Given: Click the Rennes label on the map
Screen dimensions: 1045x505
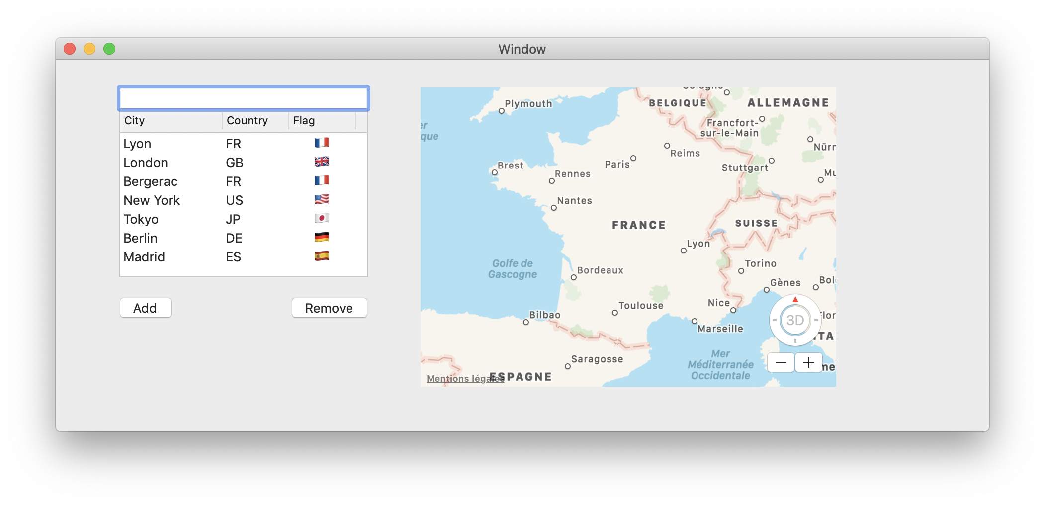Looking at the screenshot, I should [573, 174].
